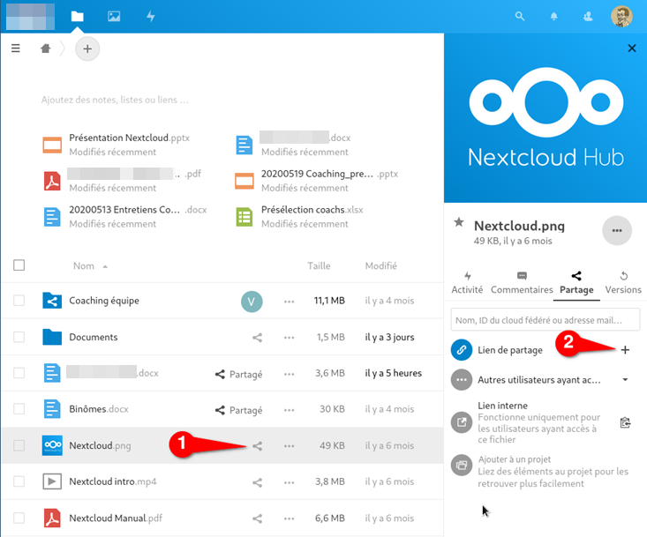Copy the internal link to clipboard
647x537 pixels.
tap(625, 422)
